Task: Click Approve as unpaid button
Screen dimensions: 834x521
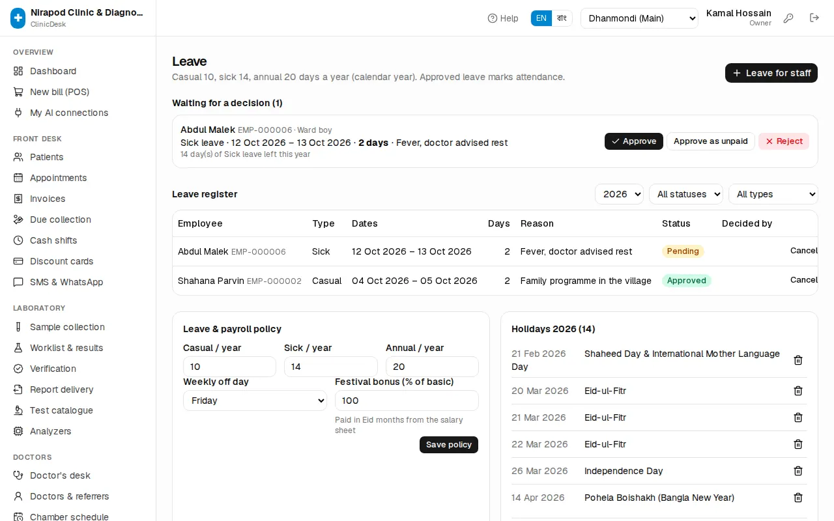Action: [x=711, y=141]
